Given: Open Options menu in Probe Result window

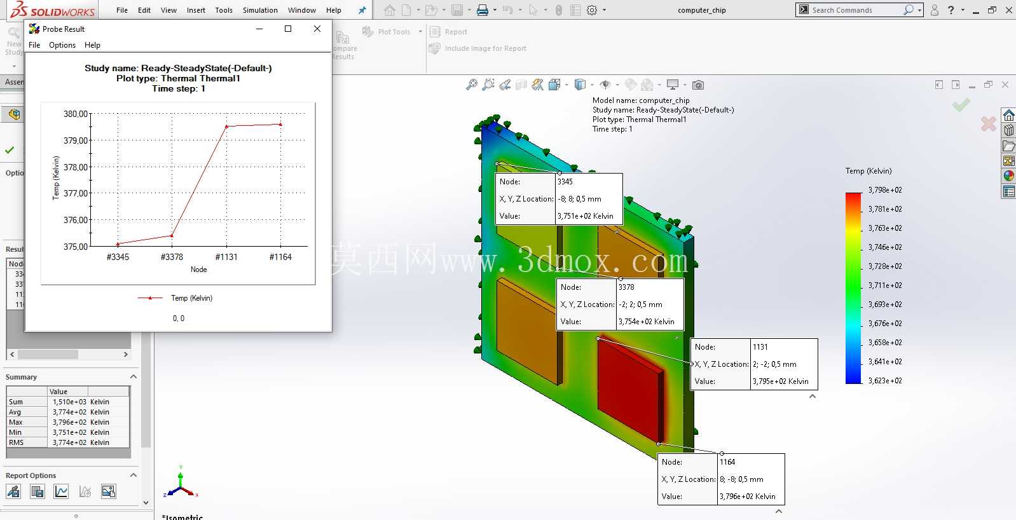Looking at the screenshot, I should pos(62,45).
